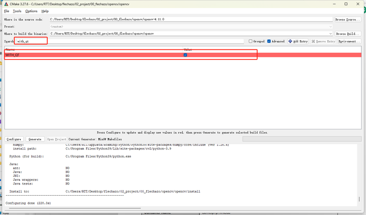
Task: Click the output log vertical scrollbar
Action: (x=359, y=199)
